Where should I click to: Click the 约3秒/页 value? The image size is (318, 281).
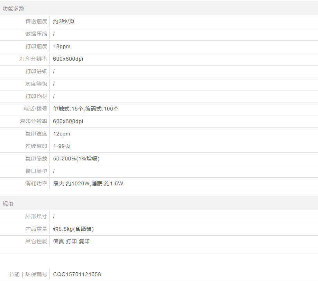(x=64, y=21)
